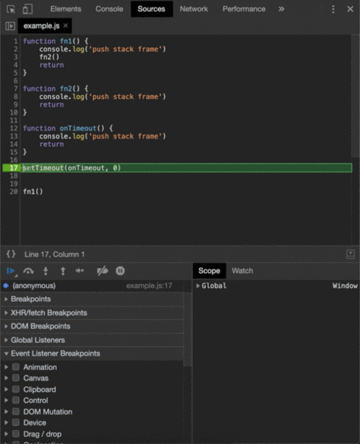This screenshot has width=360, height=444.
Task: Expand the Global Listeners section
Action: point(92,340)
